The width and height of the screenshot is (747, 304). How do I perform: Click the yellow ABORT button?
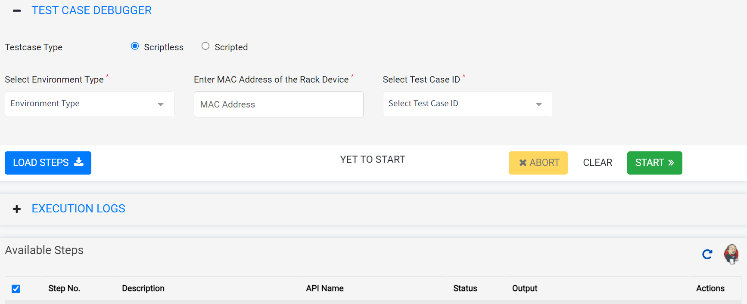click(x=538, y=163)
